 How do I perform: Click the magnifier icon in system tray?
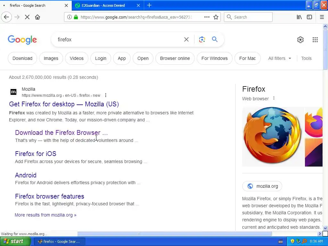tap(305, 241)
